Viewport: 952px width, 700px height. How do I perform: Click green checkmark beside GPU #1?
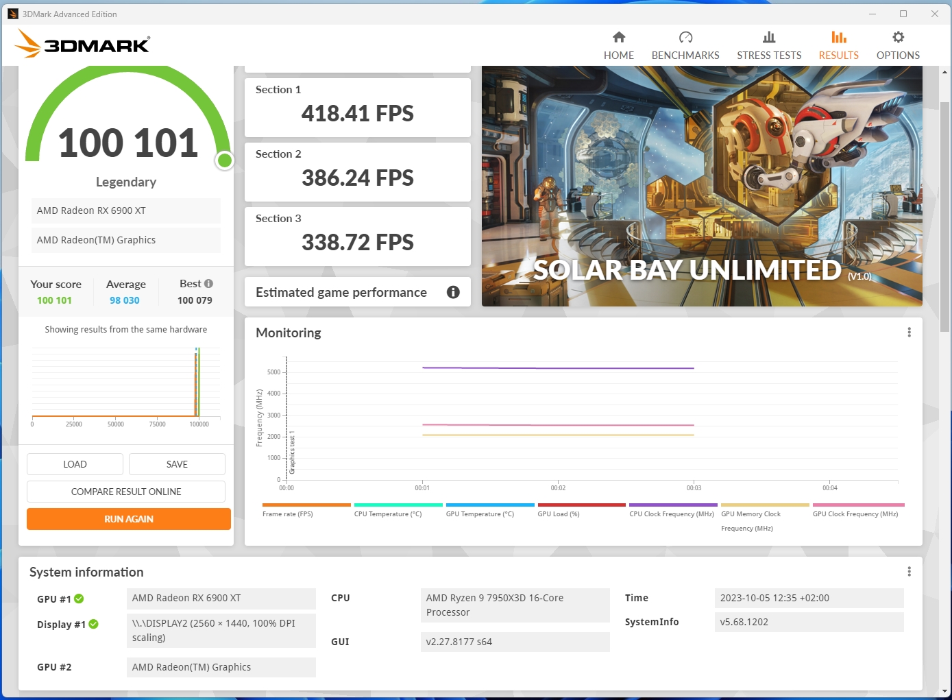pyautogui.click(x=79, y=599)
